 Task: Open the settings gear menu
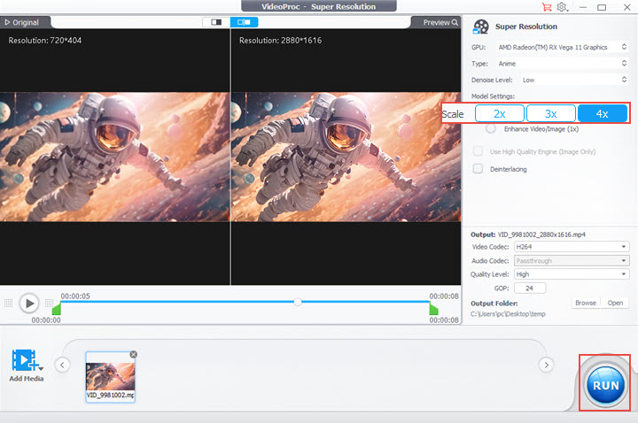(562, 7)
